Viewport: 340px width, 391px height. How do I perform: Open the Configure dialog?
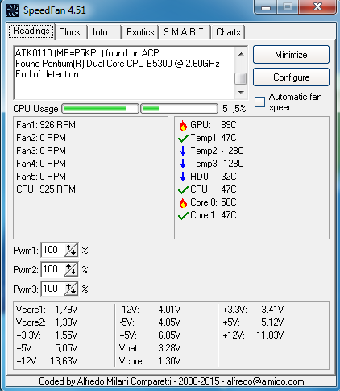(x=291, y=77)
